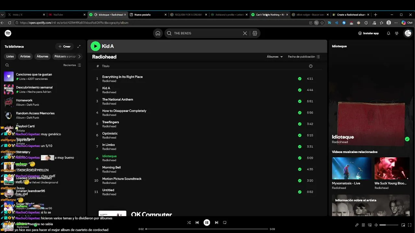
Task: Skip to previous track
Action: (x=197, y=223)
